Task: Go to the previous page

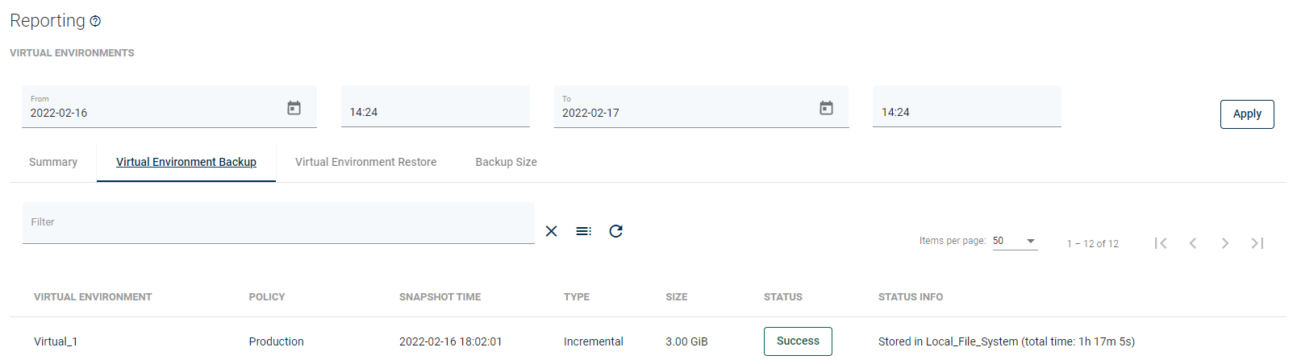Action: [1193, 243]
